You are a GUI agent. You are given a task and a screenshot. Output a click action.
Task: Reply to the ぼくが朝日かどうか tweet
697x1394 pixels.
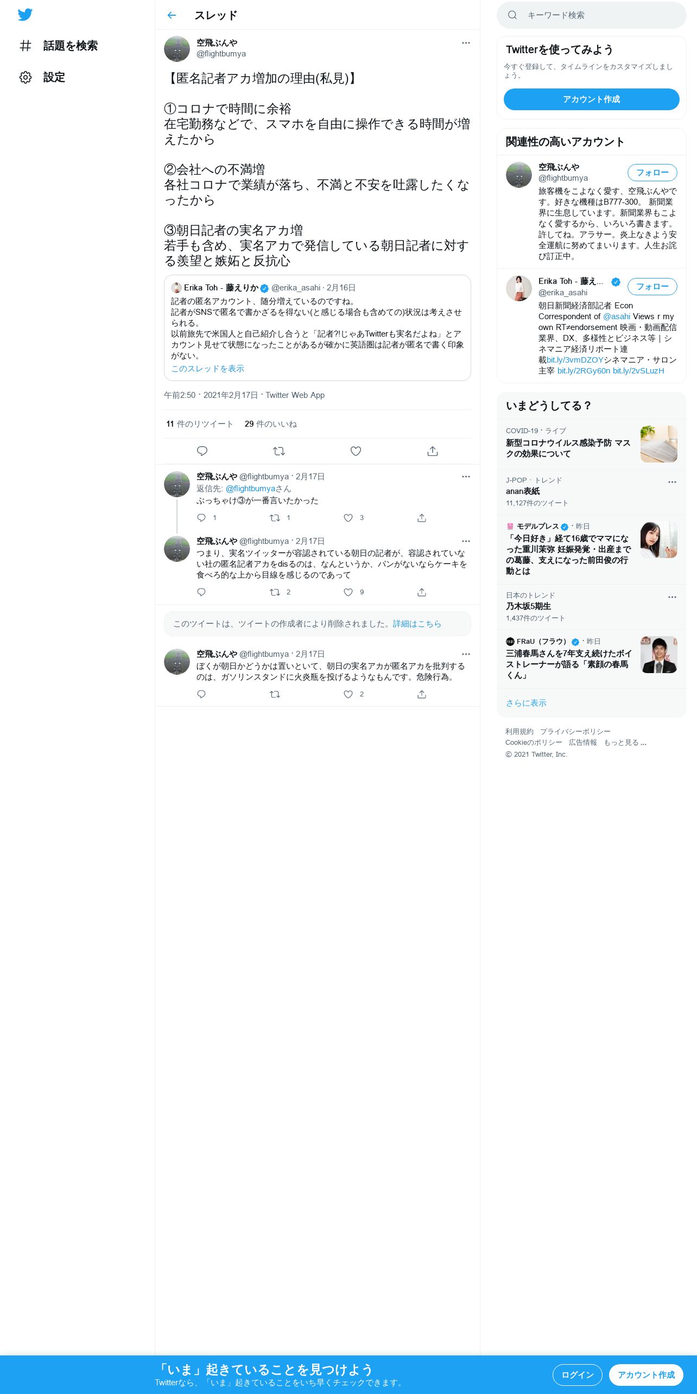[201, 694]
